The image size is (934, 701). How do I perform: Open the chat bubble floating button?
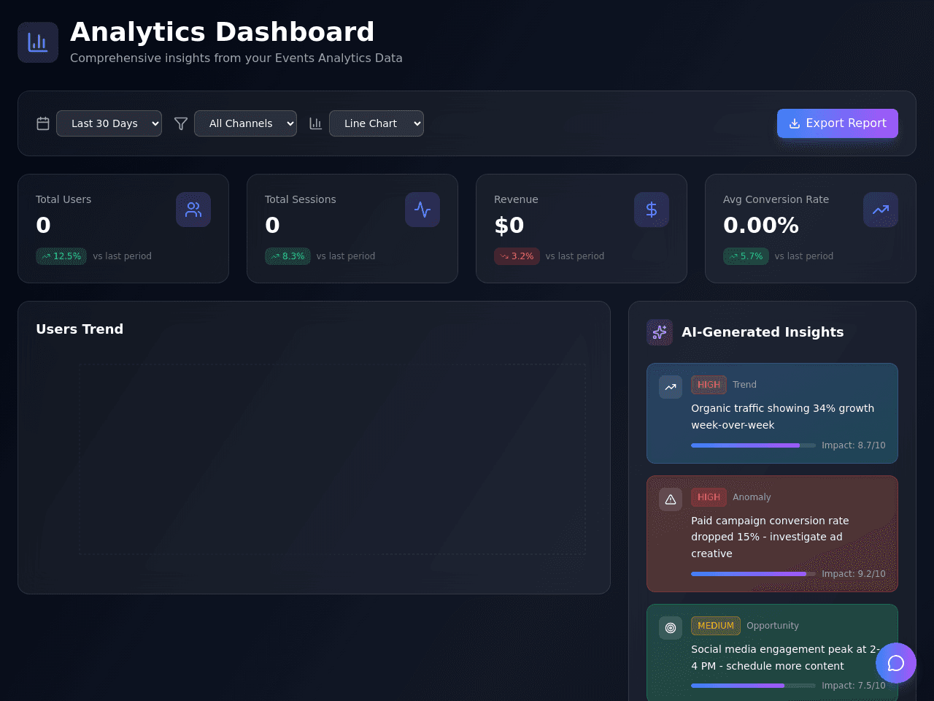click(x=896, y=663)
